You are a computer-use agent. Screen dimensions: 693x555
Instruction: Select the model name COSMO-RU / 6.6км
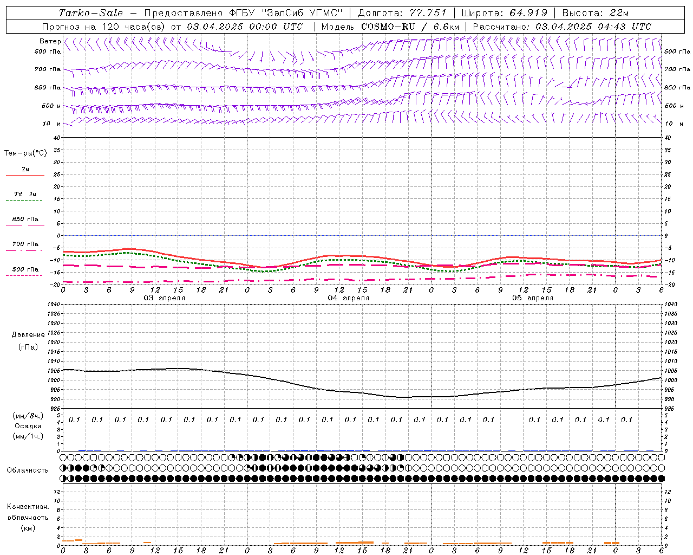410,27
